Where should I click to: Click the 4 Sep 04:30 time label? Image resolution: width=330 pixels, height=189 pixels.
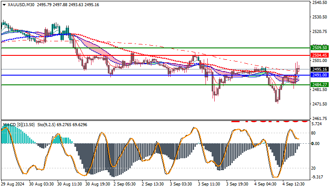pos(266,184)
